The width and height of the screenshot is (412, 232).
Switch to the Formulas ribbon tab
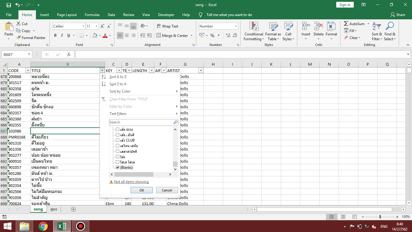[92, 15]
